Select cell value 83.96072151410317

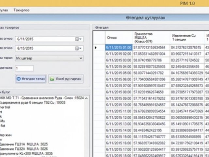187,54
